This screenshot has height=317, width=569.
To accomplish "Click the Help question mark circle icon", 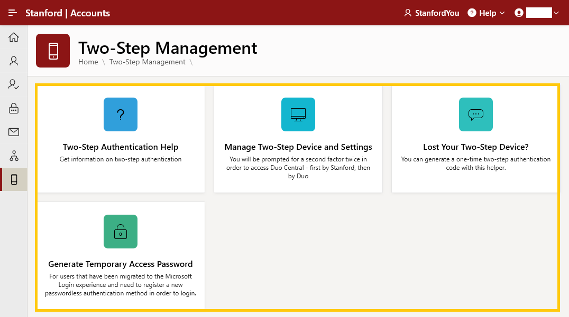I will tap(472, 13).
